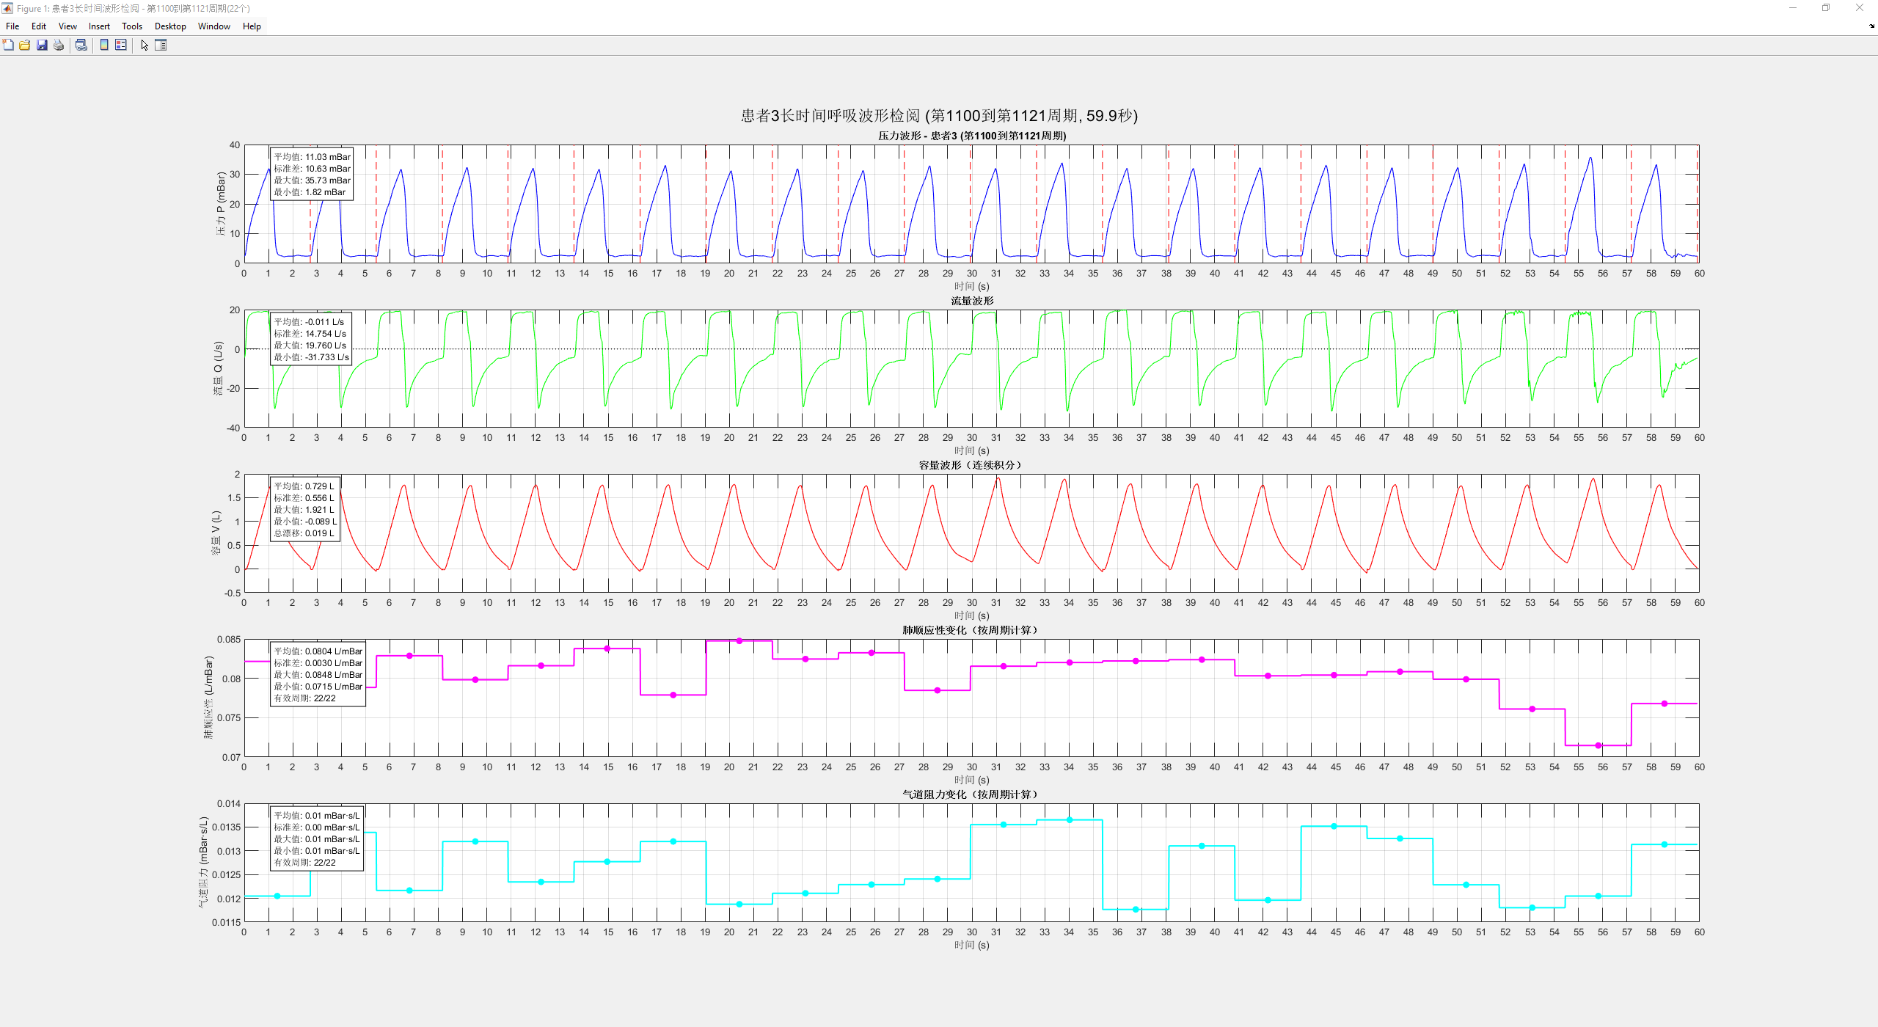Click the volume stat '总漂移: 0.019 L'
Screen dimensions: 1878x1027
(304, 533)
